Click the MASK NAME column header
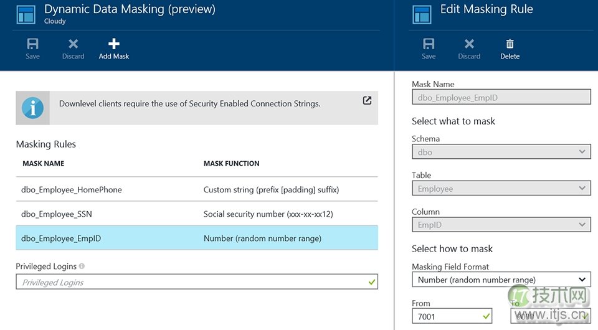The height and width of the screenshot is (330, 598). [44, 164]
